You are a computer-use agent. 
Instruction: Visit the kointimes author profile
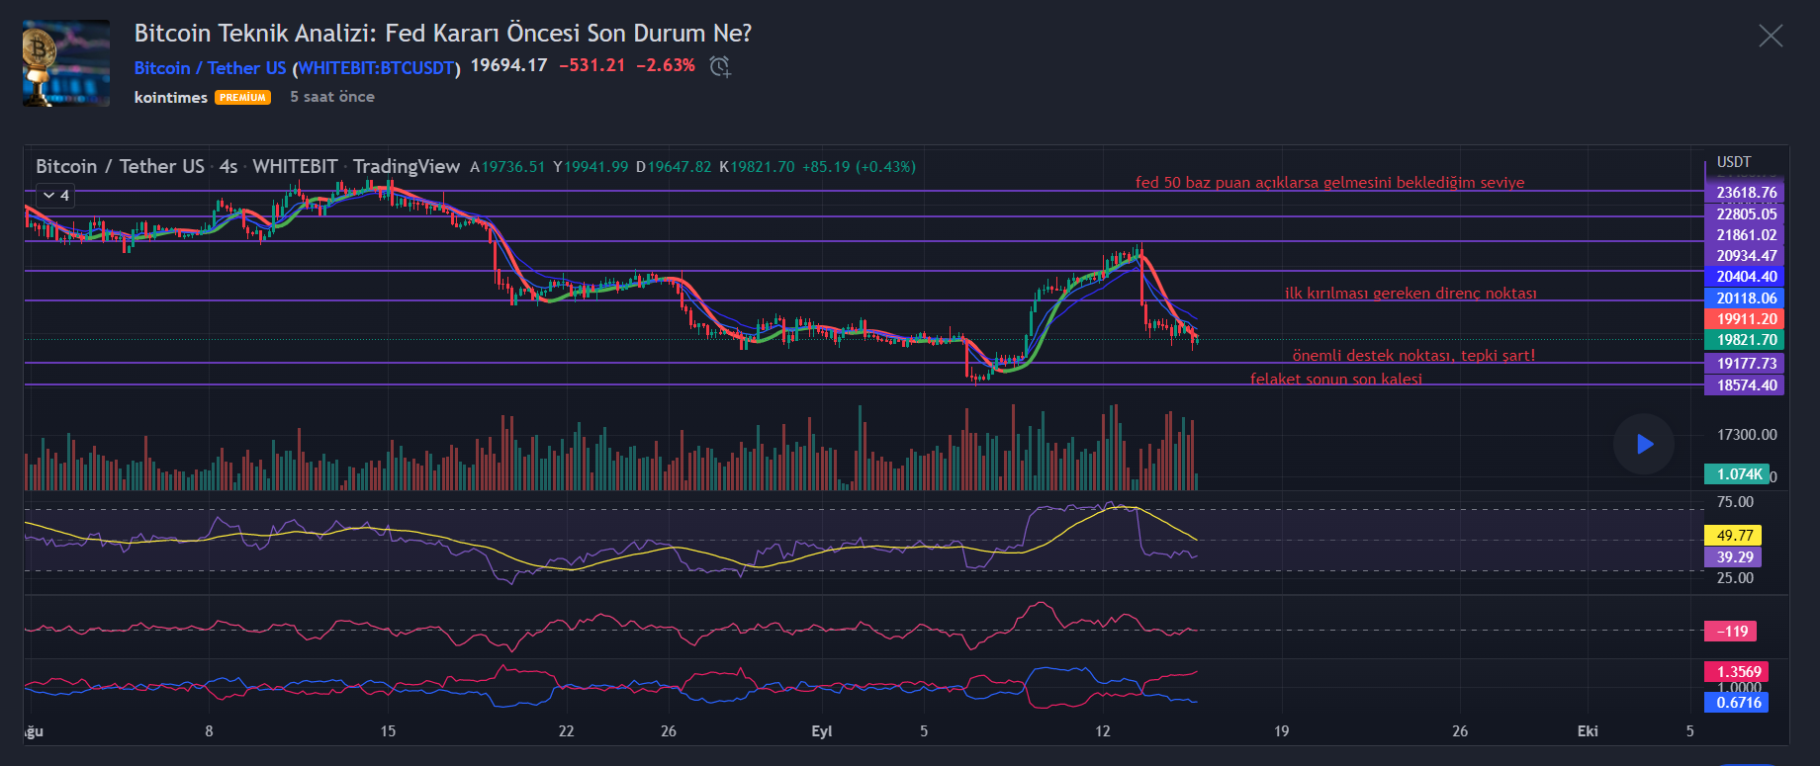click(x=171, y=97)
